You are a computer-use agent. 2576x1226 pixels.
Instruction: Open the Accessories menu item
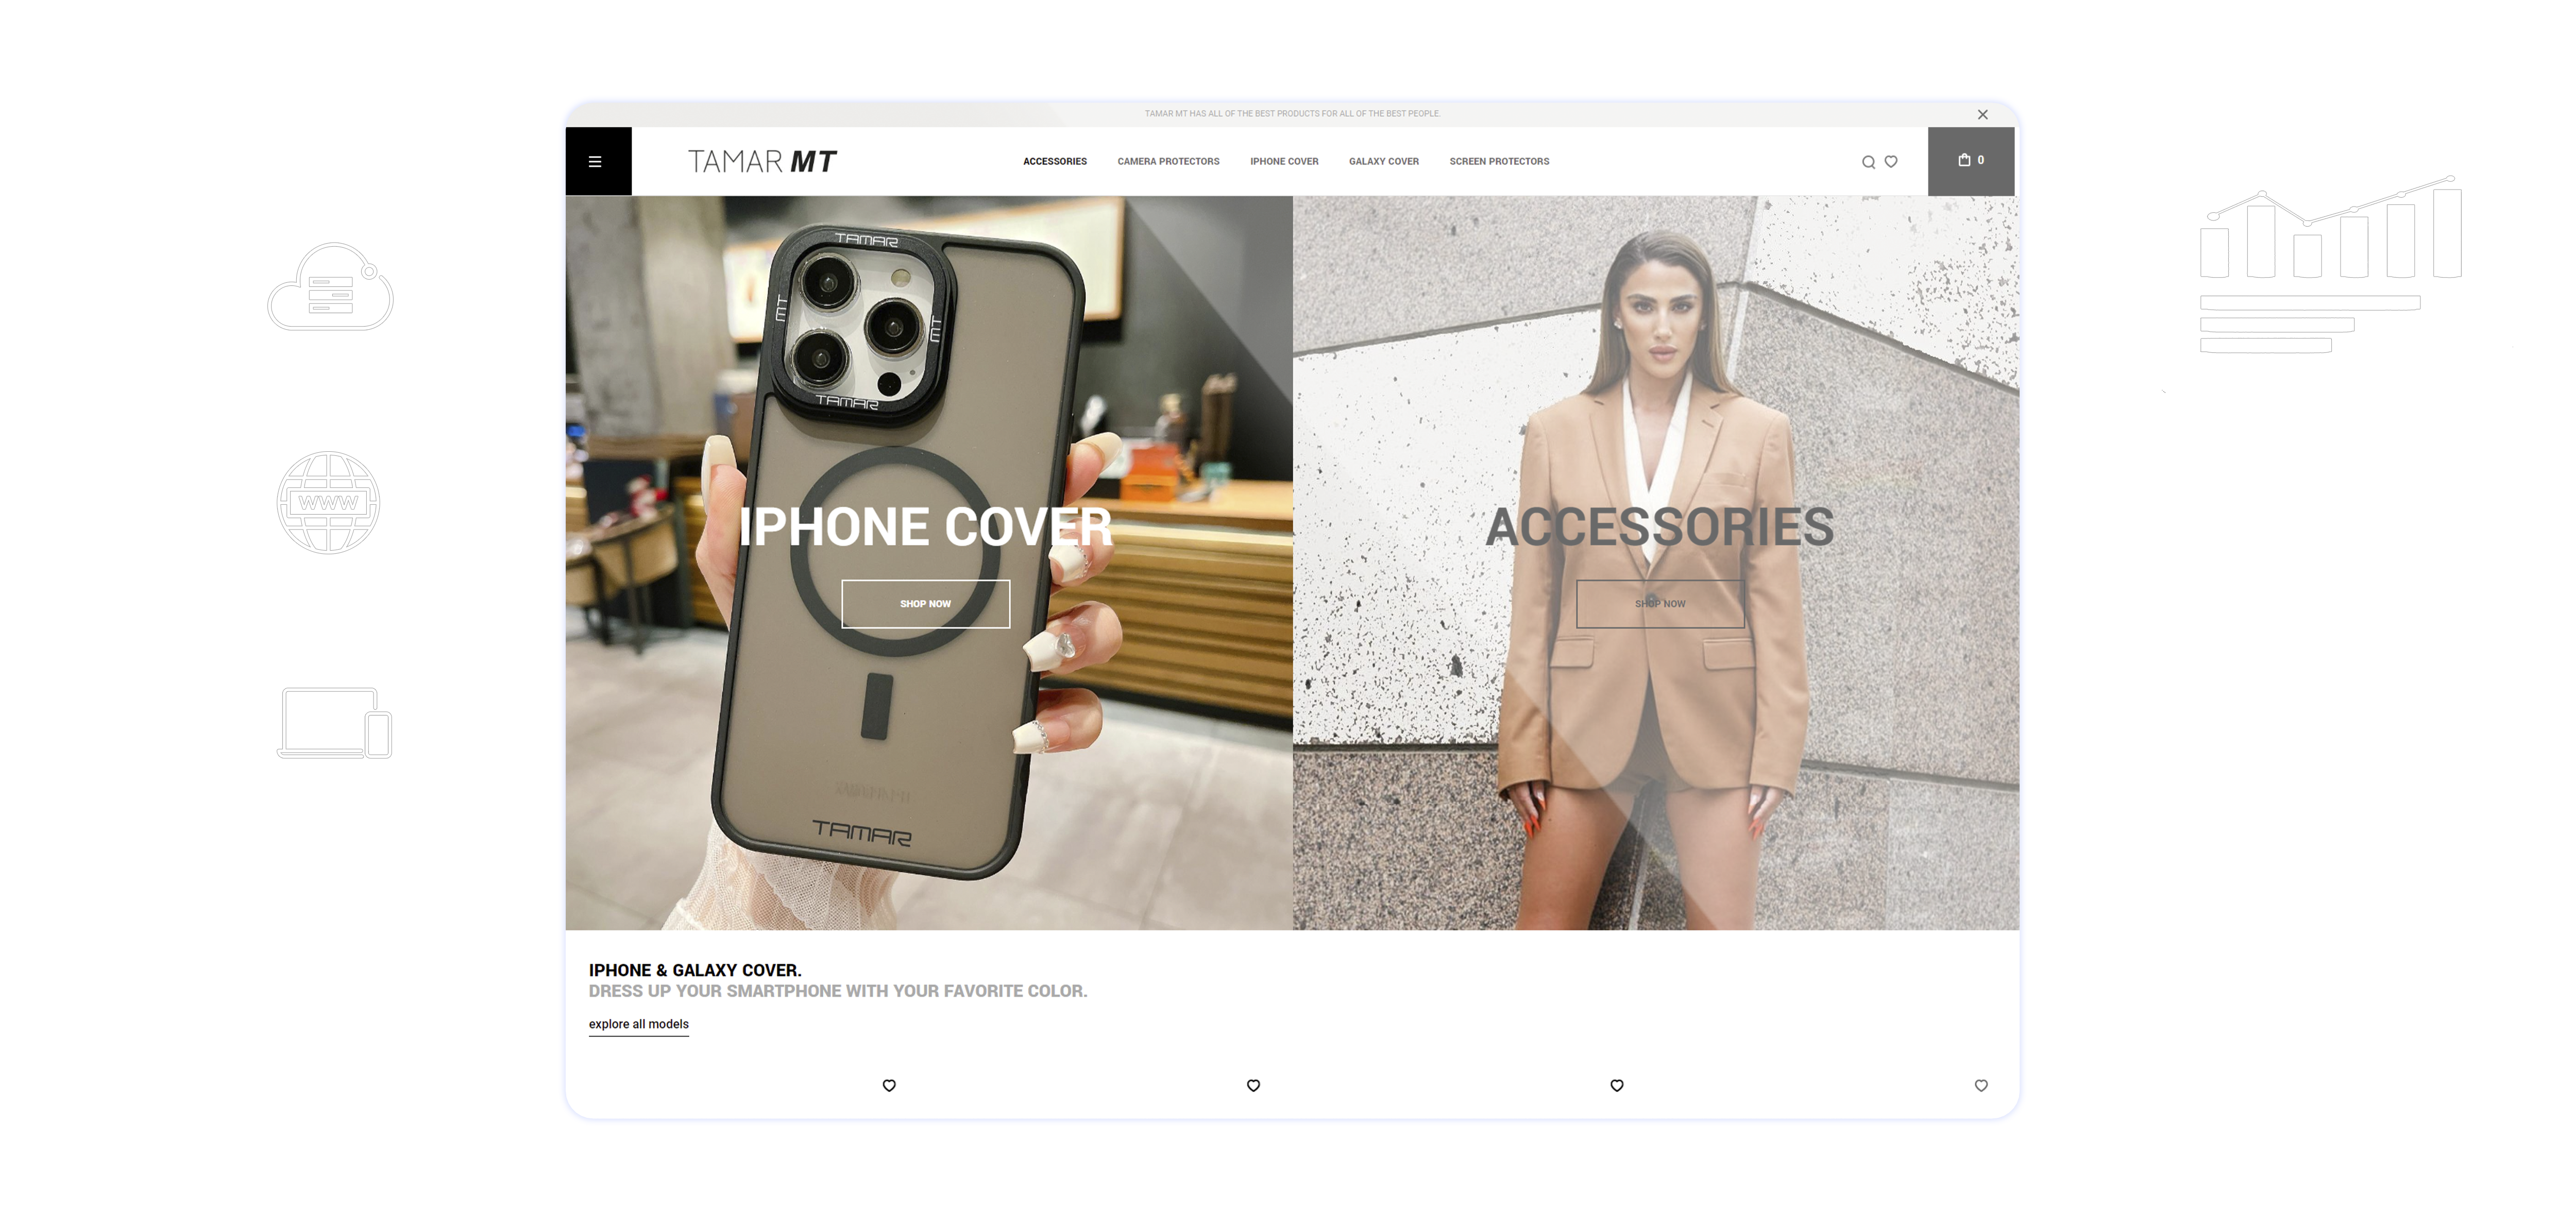1054,161
